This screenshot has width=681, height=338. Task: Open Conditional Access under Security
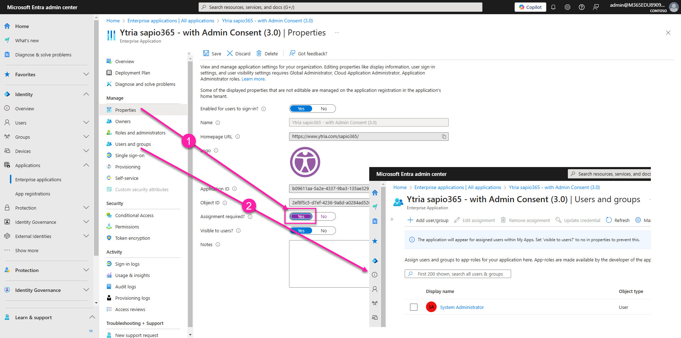pyautogui.click(x=134, y=216)
